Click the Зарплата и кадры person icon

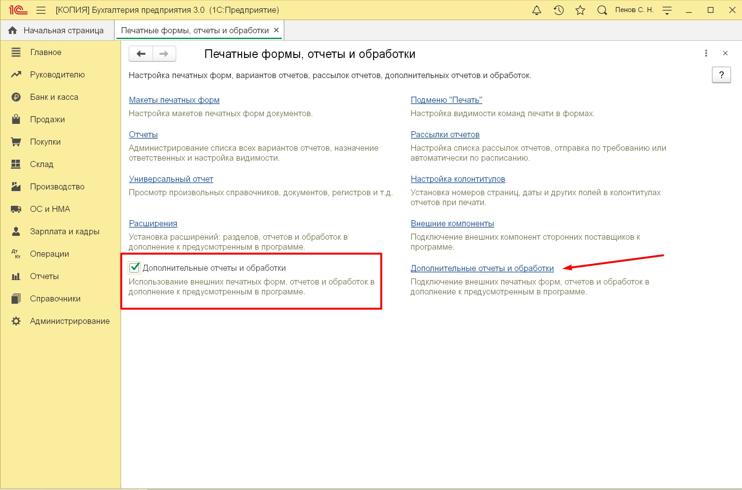pos(16,231)
